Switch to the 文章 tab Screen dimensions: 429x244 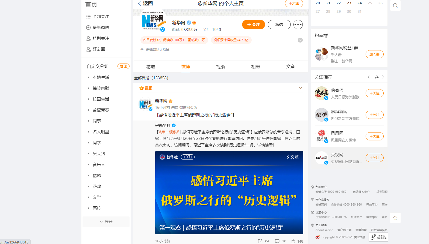coord(290,67)
